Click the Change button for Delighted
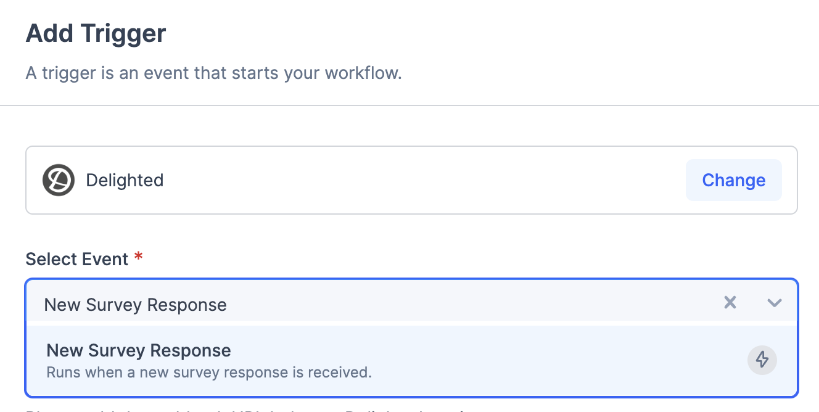819x412 pixels. coord(733,180)
